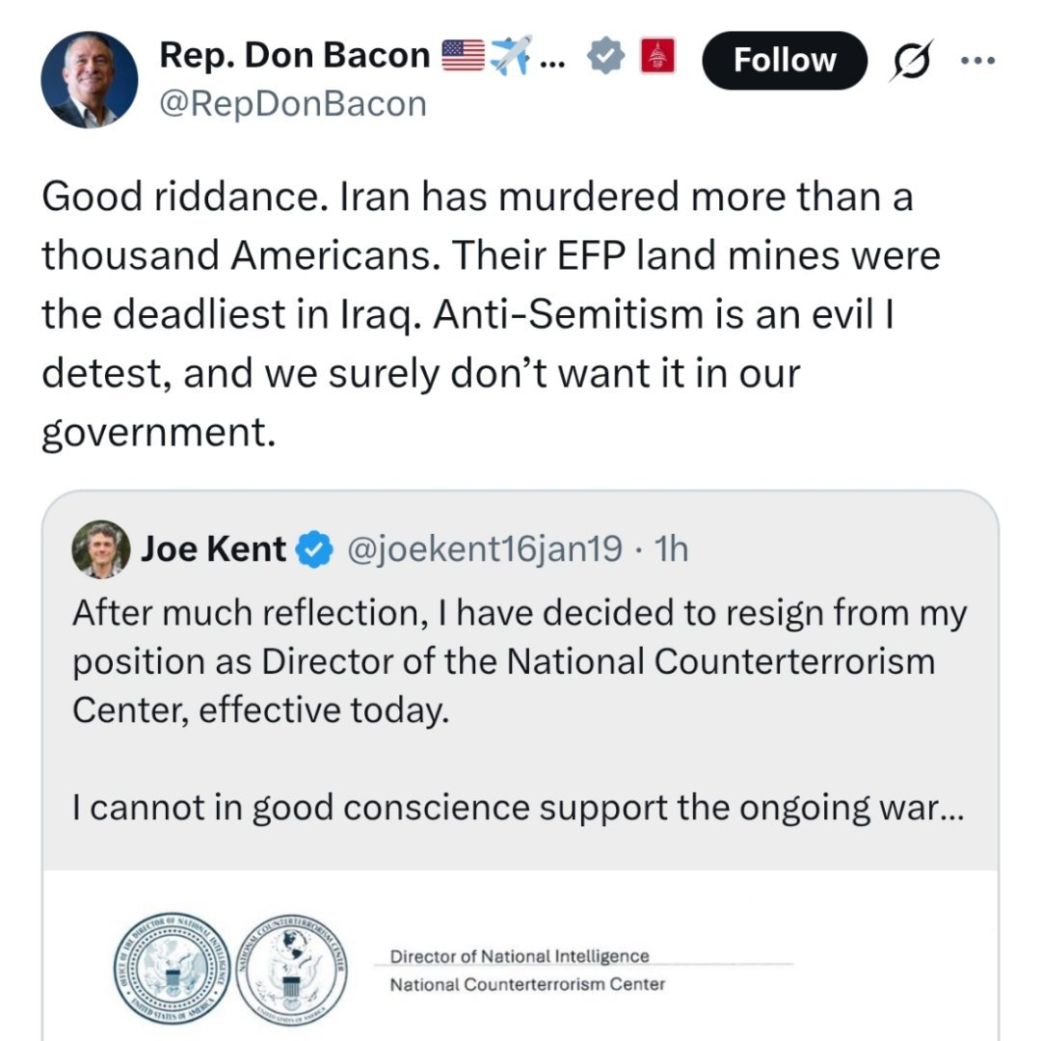Click the airplane emoji in the name

(x=511, y=58)
